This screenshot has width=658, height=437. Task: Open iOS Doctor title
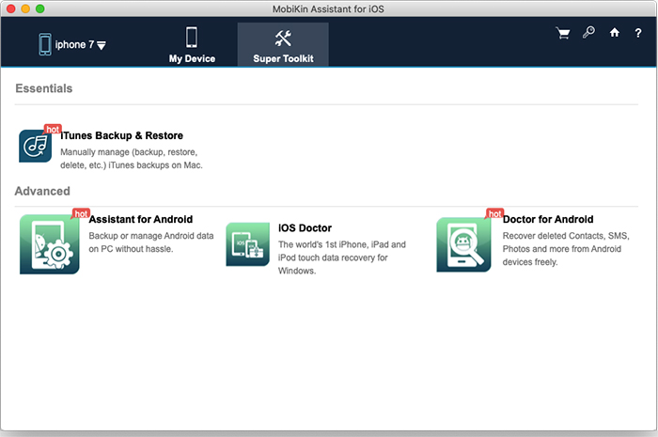[305, 228]
